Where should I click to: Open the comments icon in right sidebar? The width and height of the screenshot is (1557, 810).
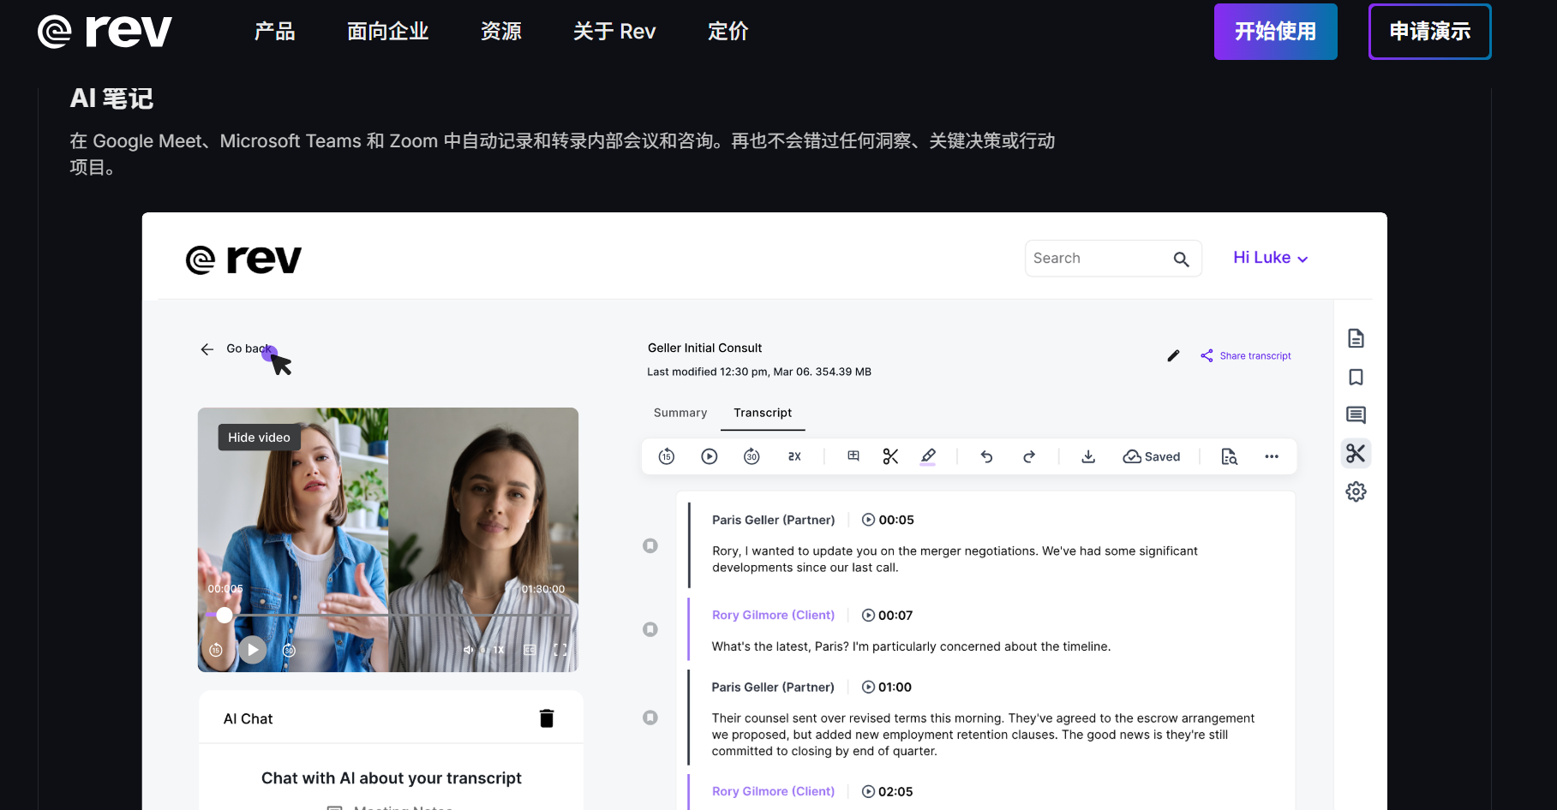(x=1356, y=415)
